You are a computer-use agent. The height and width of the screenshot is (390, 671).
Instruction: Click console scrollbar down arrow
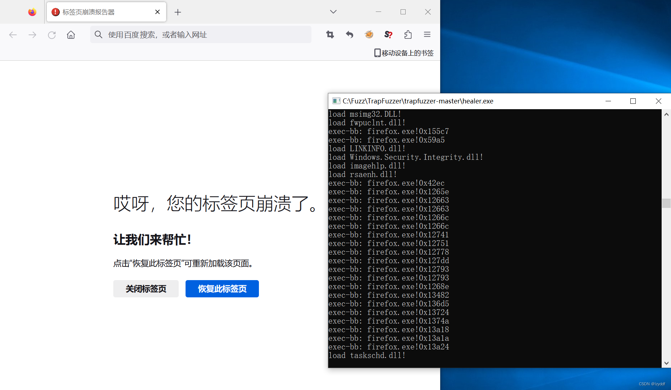(x=666, y=363)
